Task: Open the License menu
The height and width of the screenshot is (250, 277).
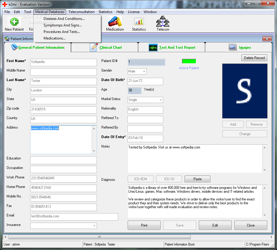Action: point(134,12)
